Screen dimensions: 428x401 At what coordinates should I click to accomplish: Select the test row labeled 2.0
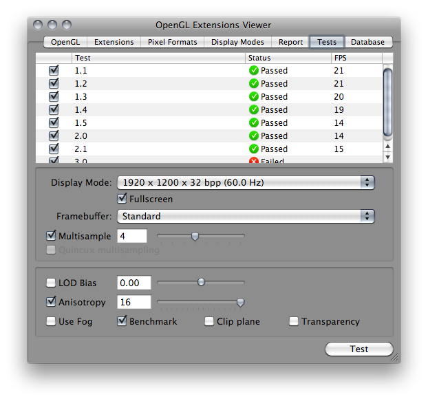(x=209, y=136)
